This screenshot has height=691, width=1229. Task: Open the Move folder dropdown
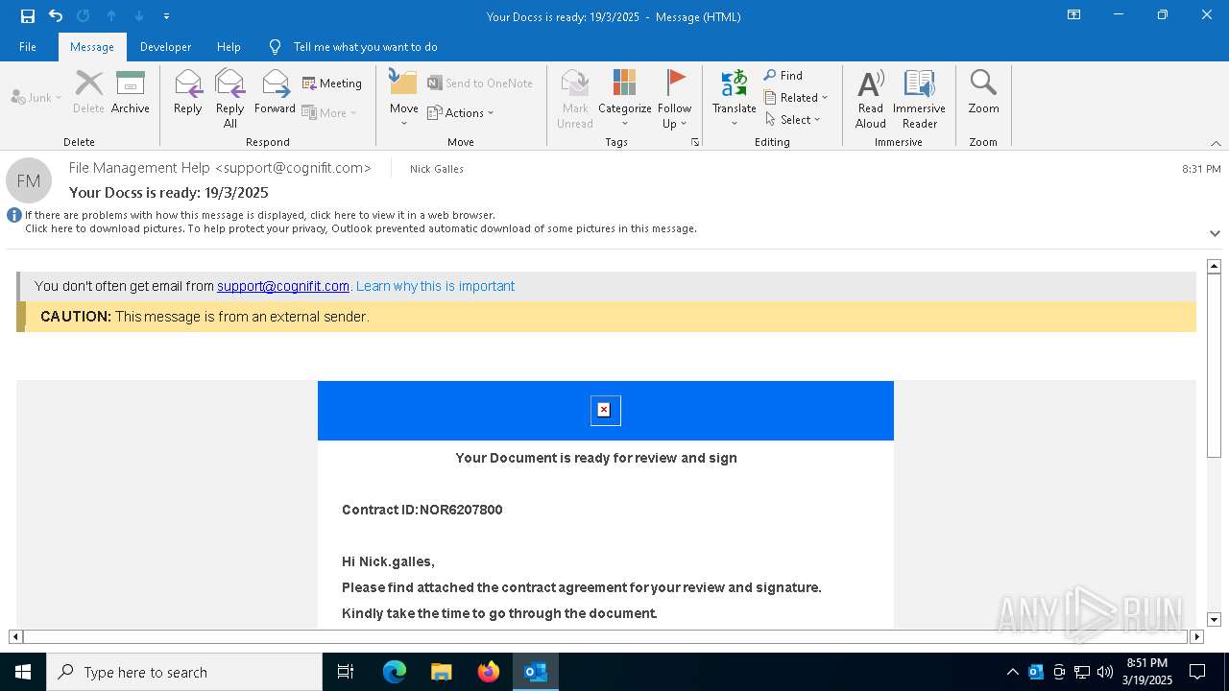[x=404, y=99]
